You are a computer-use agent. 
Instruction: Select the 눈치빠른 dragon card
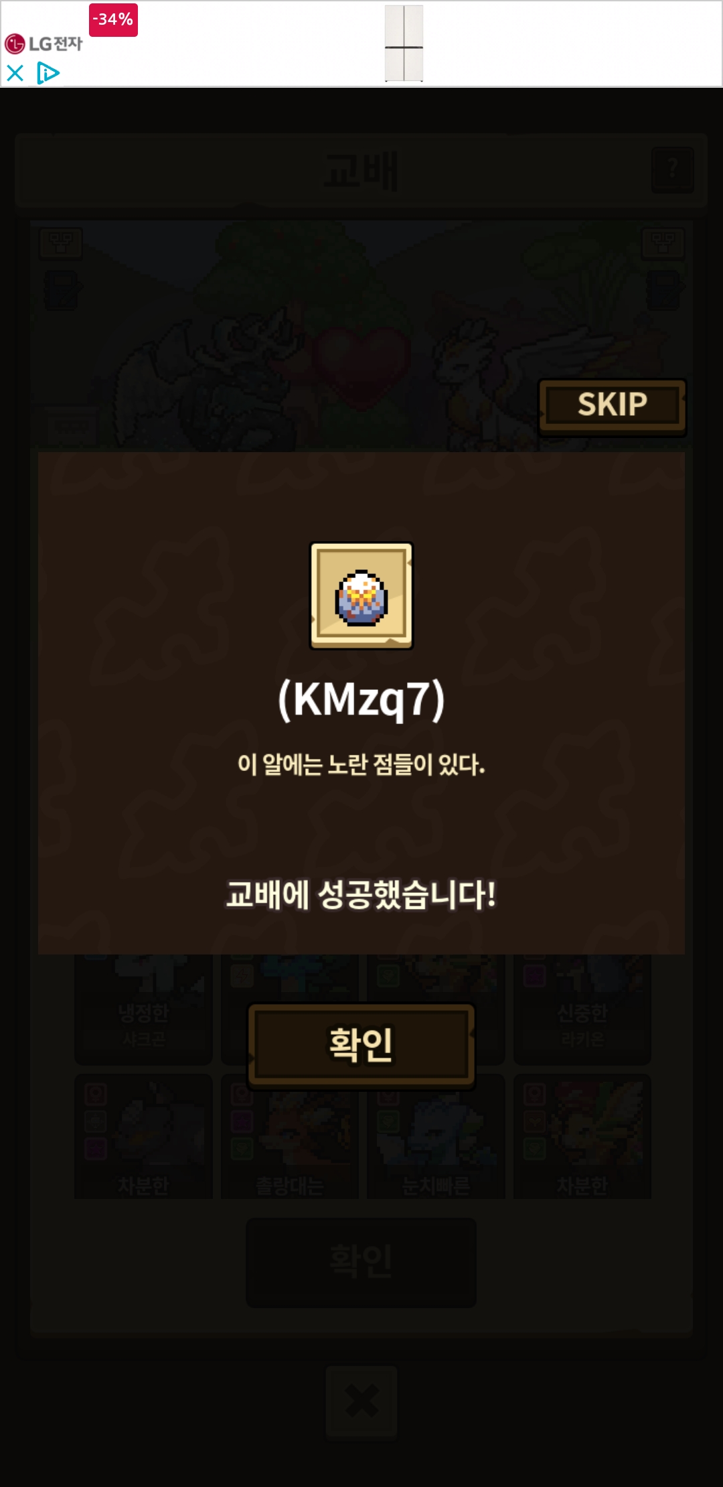click(436, 1136)
